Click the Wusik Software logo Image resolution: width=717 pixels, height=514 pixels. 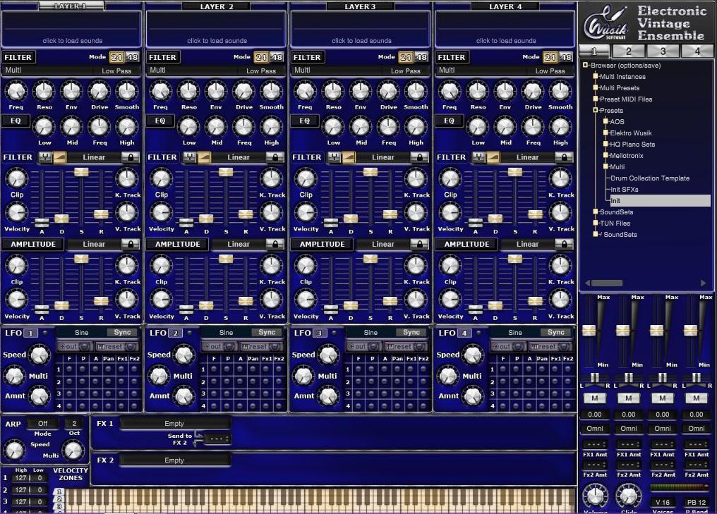point(606,23)
